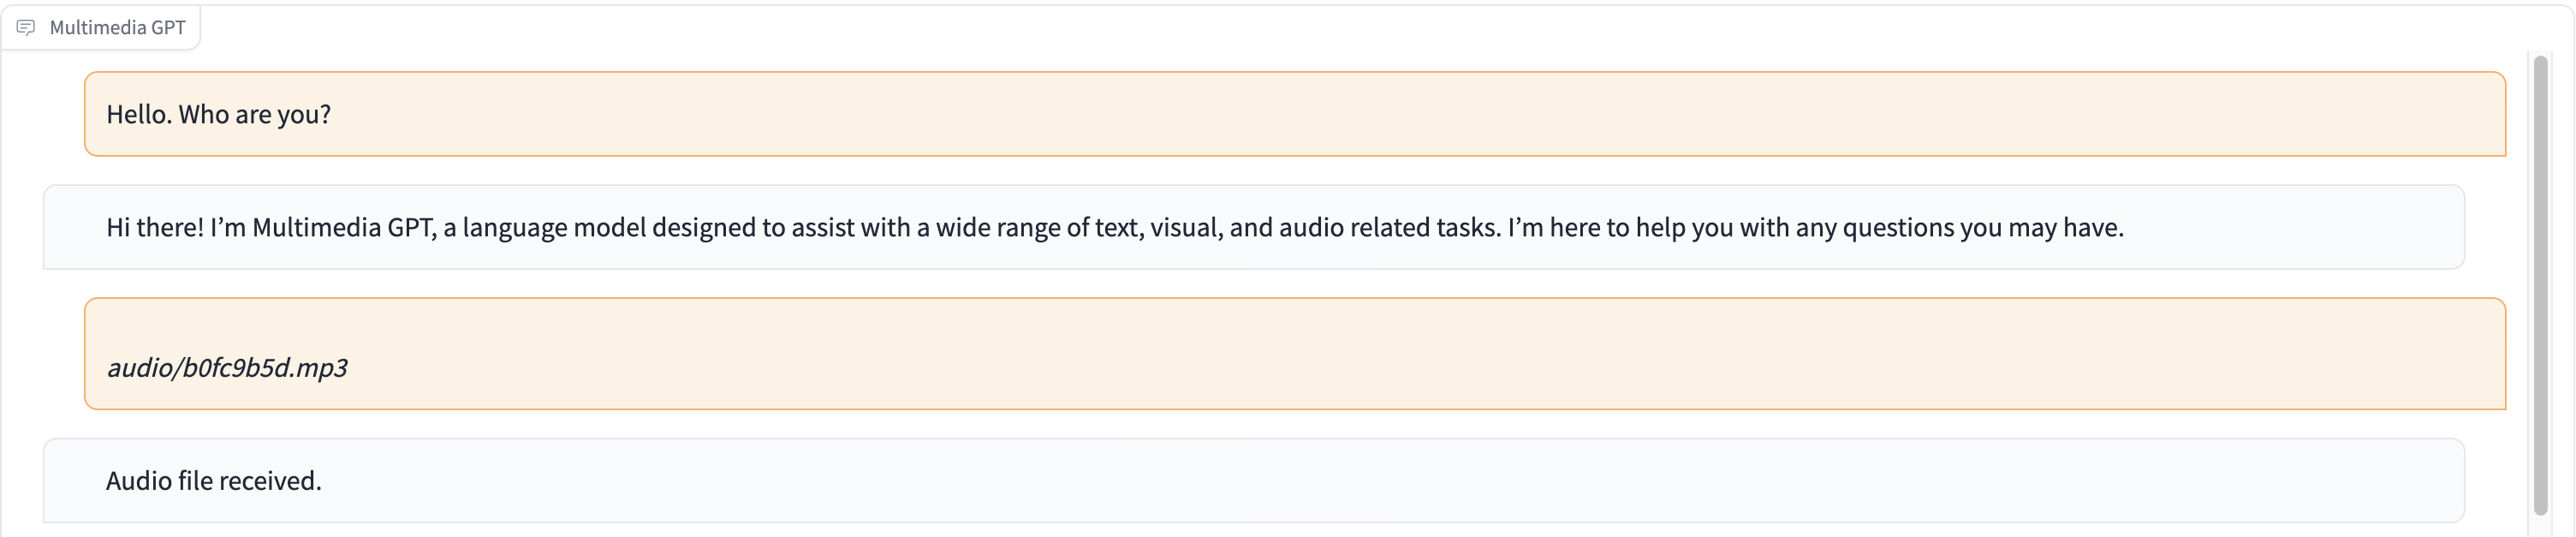Screen dimensions: 2576x537
Task: Click the word "visual," in the bot introduction
Action: [x=1186, y=228]
